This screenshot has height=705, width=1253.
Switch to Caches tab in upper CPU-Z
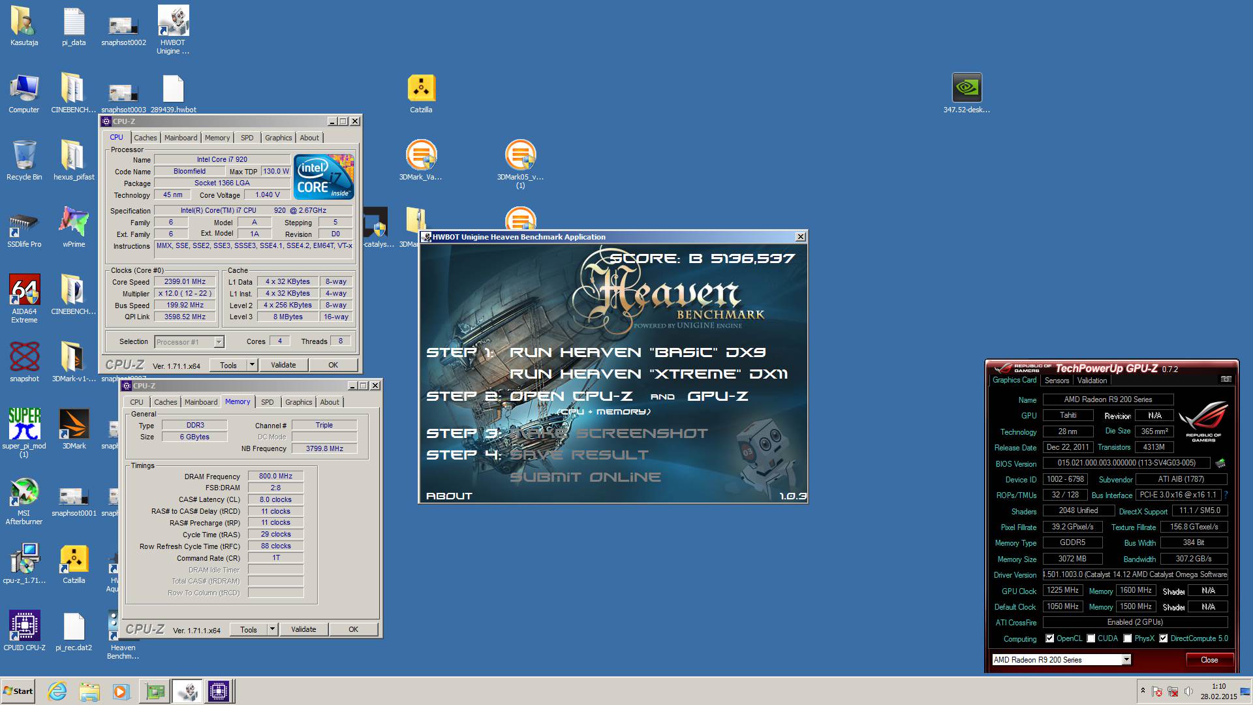[x=146, y=138]
